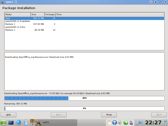The image size is (168, 126).
Task: Open the lock/wallet tray icon
Action: 131,123
